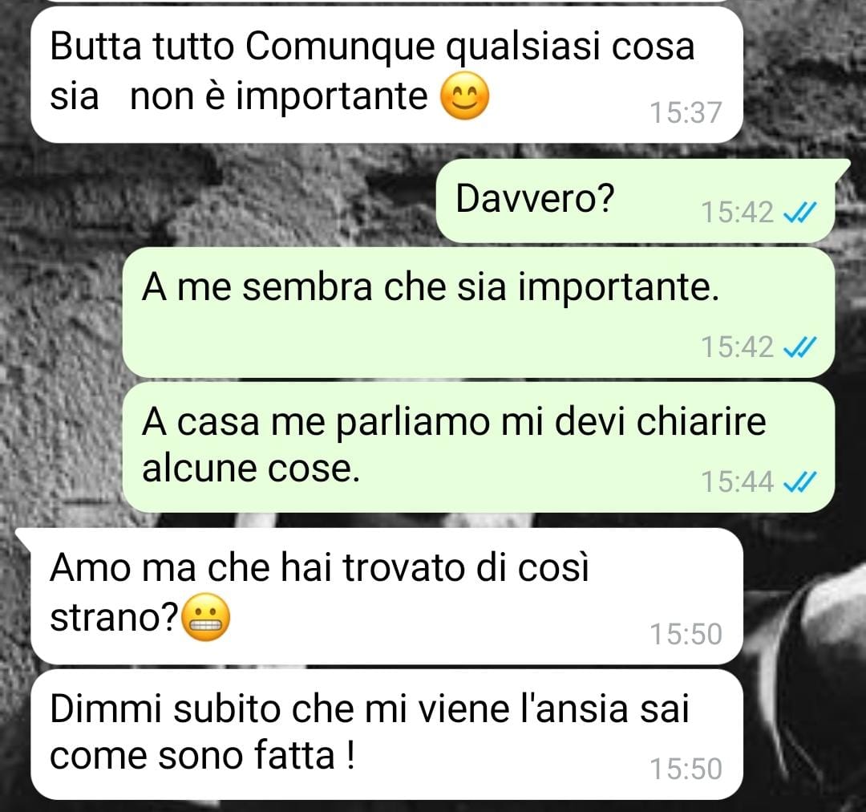Select the 'Dimmi subito che mi viene l'ansia' message
The height and width of the screenshot is (812, 866).
(386, 735)
